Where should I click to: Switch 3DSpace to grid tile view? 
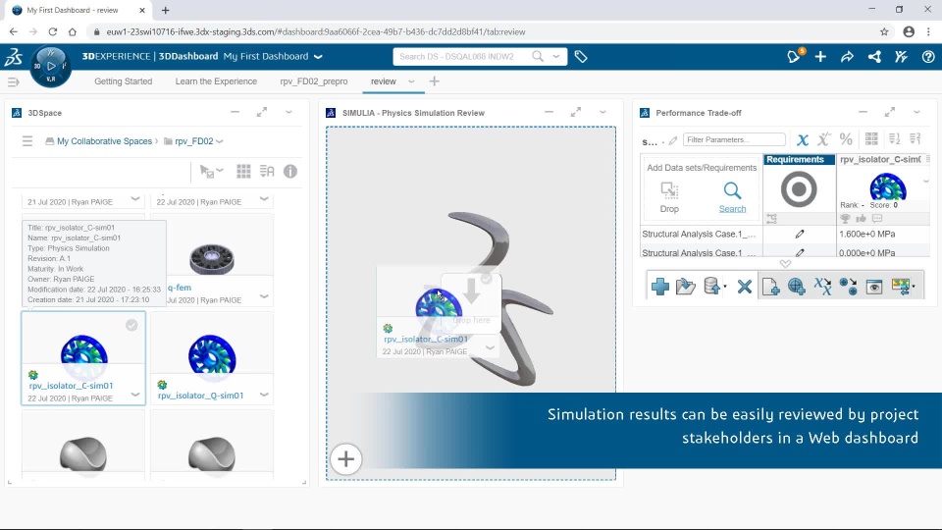[x=243, y=171]
